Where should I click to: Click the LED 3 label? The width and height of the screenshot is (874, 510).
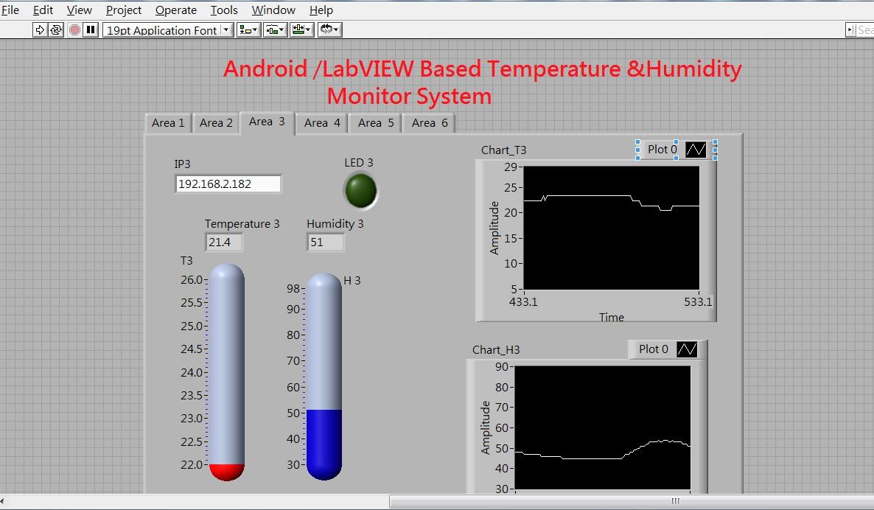click(x=358, y=163)
